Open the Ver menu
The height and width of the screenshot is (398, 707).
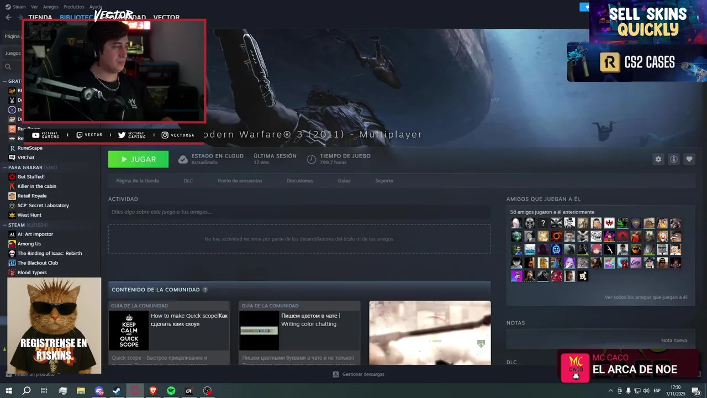[x=34, y=7]
